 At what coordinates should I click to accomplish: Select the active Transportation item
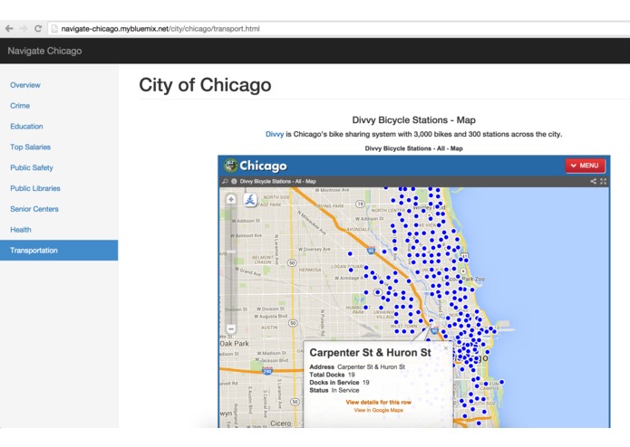[59, 250]
